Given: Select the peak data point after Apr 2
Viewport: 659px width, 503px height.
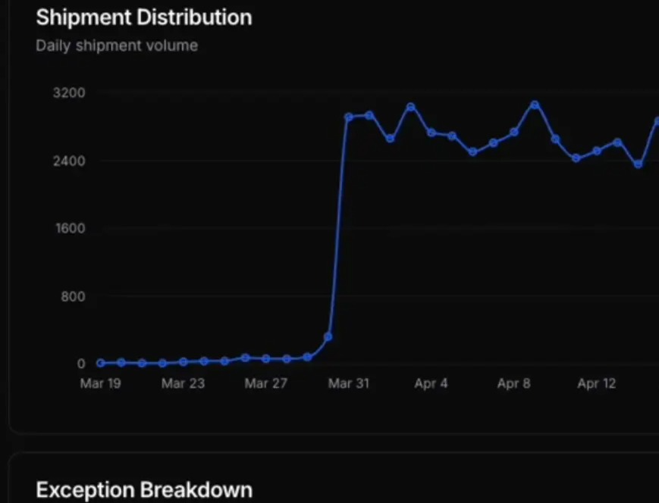Looking at the screenshot, I should pos(410,107).
